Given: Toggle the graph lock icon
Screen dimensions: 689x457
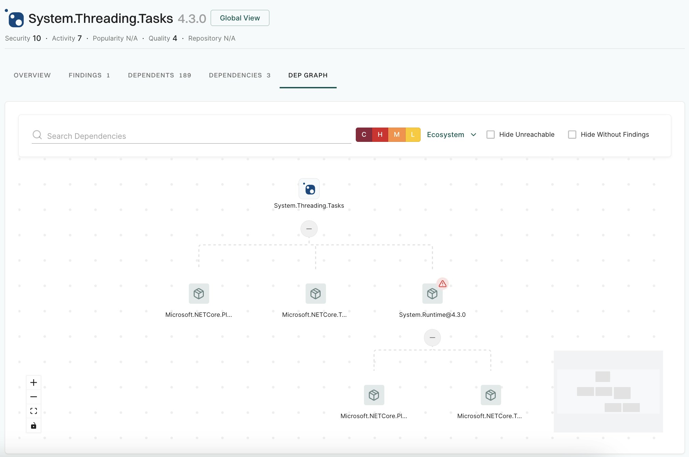Looking at the screenshot, I should [x=33, y=426].
